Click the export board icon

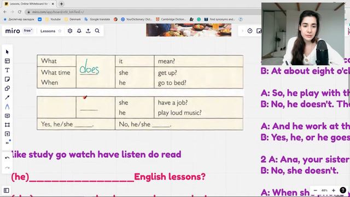click(x=88, y=31)
